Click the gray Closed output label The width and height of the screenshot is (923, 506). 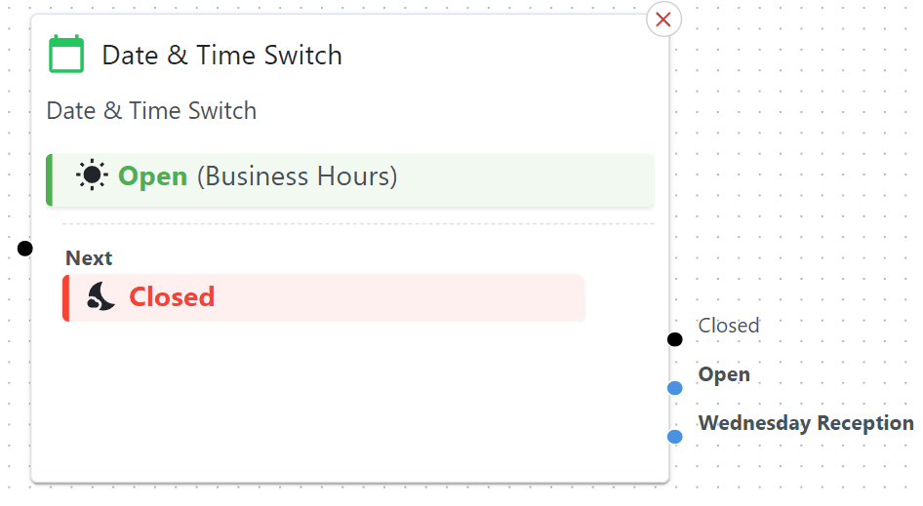click(x=729, y=326)
